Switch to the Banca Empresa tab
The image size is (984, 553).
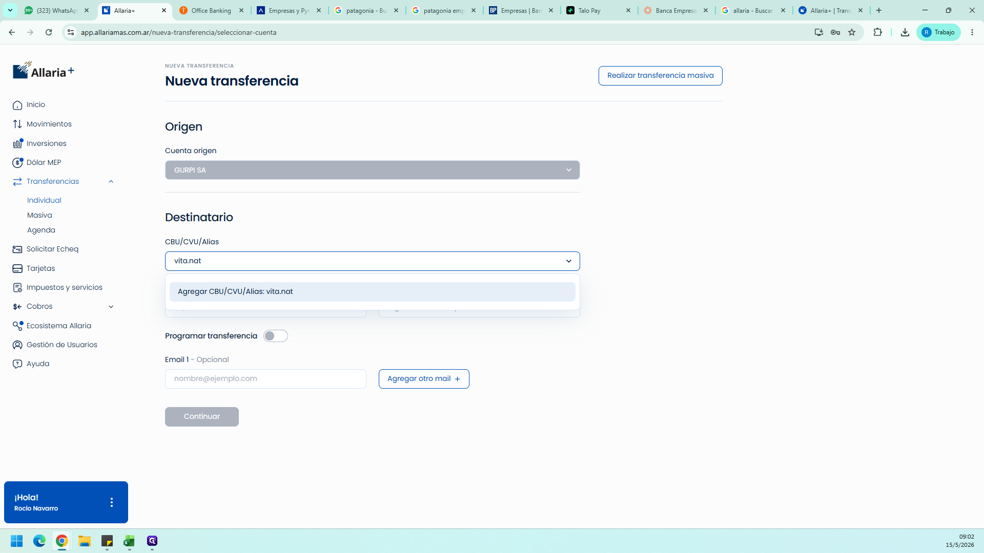click(675, 10)
